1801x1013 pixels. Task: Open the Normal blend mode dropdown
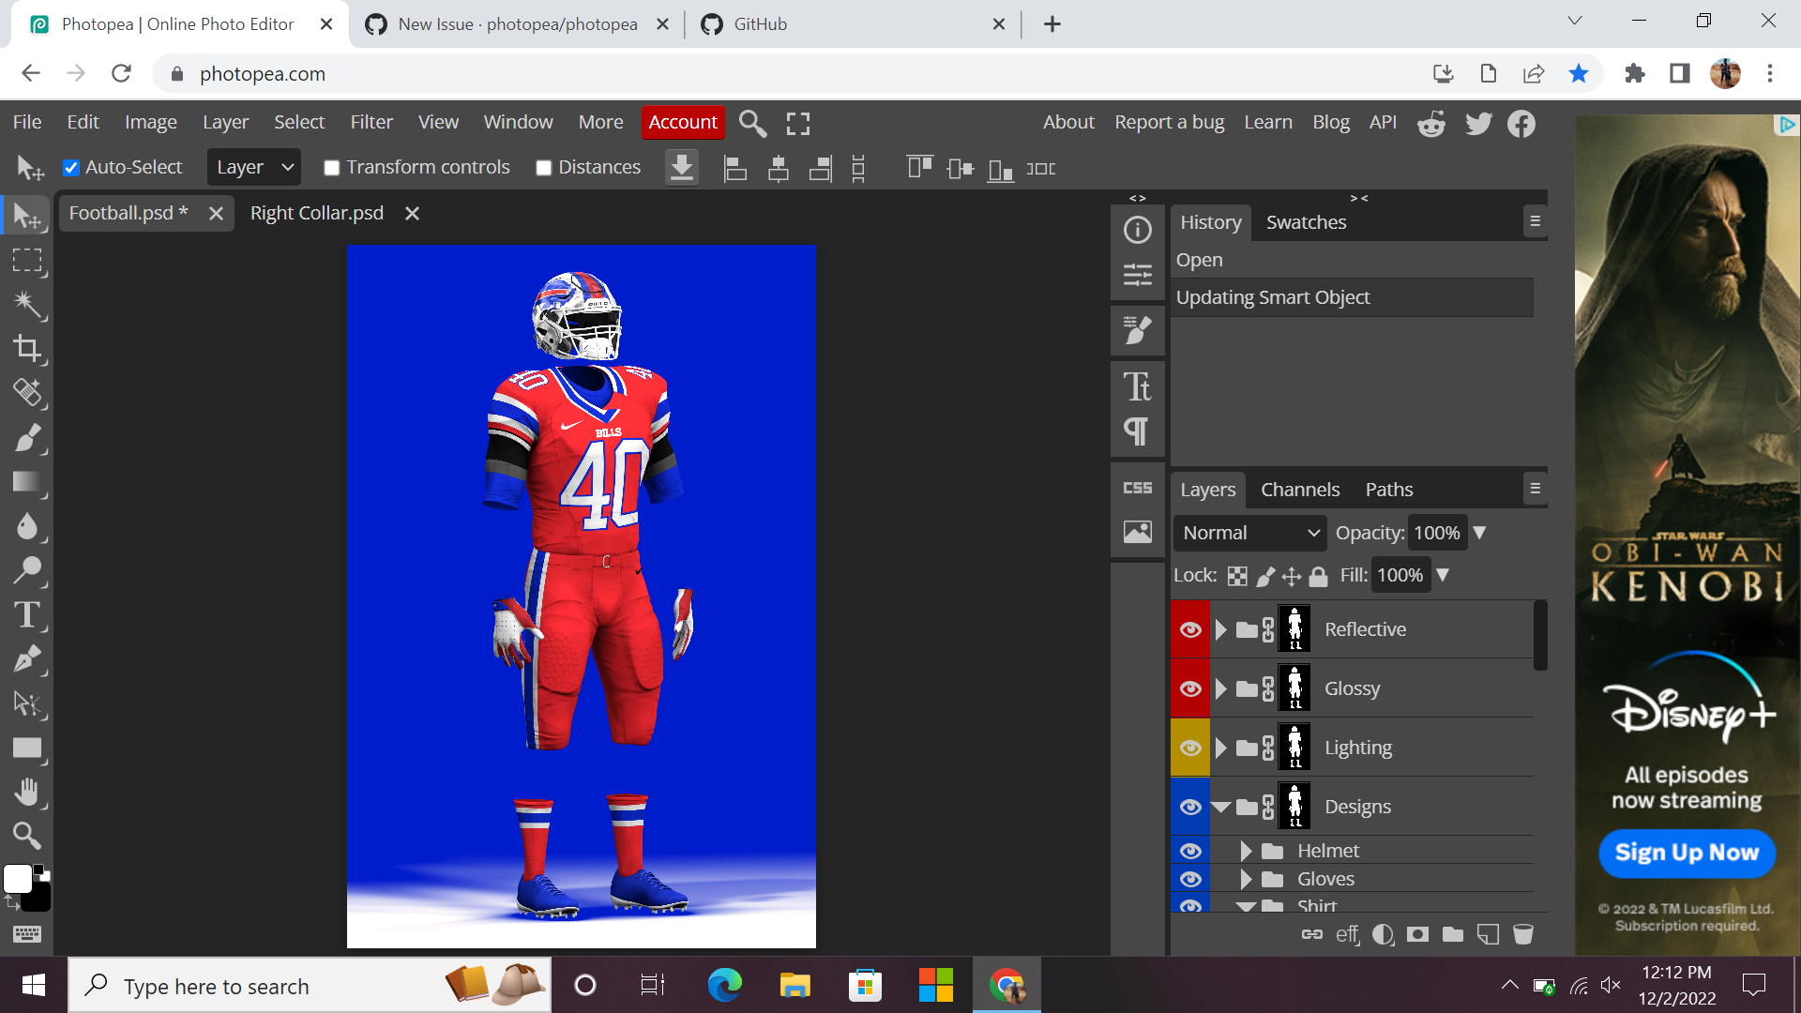[x=1249, y=533]
